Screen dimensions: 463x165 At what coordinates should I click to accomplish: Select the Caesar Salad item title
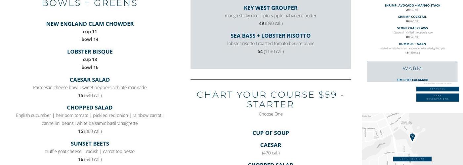90,80
